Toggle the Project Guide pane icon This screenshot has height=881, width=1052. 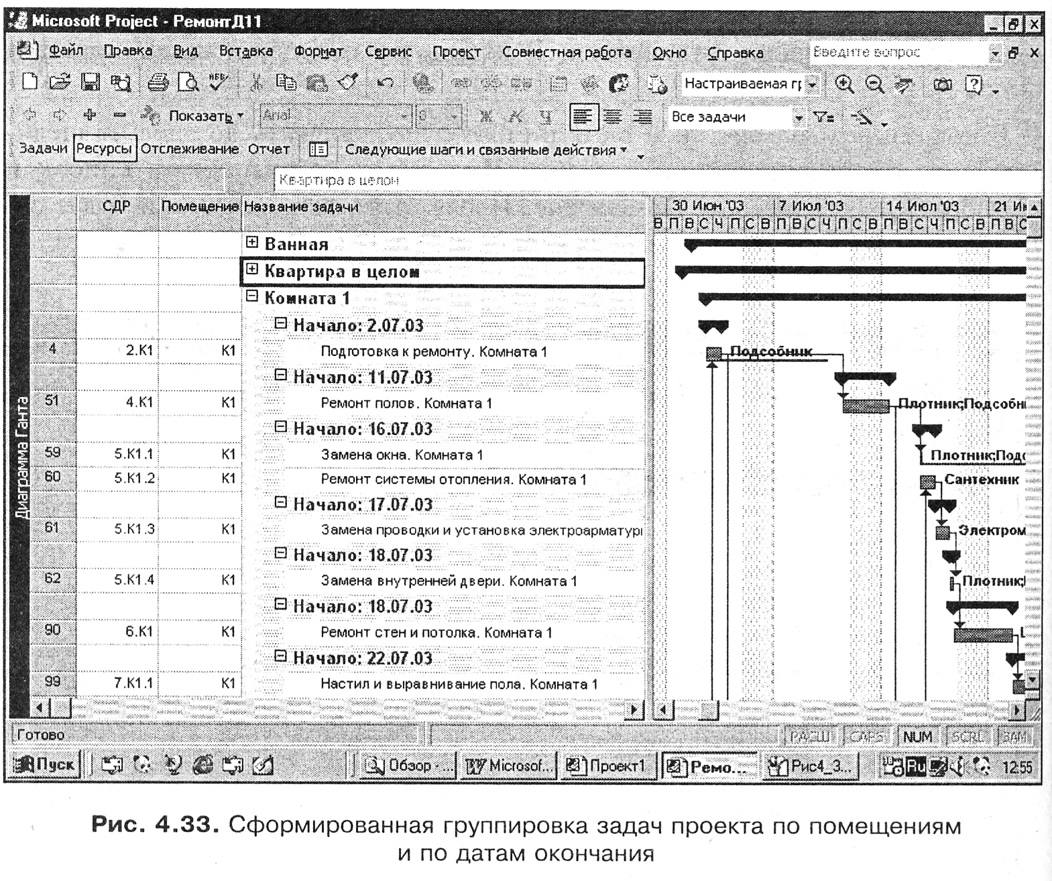318,149
